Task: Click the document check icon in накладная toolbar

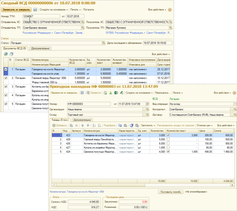Action: [x=105, y=93]
